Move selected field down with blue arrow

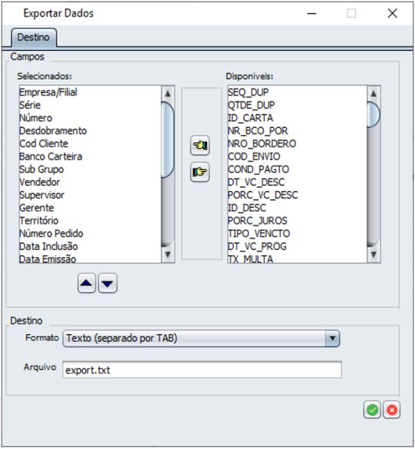tap(108, 283)
